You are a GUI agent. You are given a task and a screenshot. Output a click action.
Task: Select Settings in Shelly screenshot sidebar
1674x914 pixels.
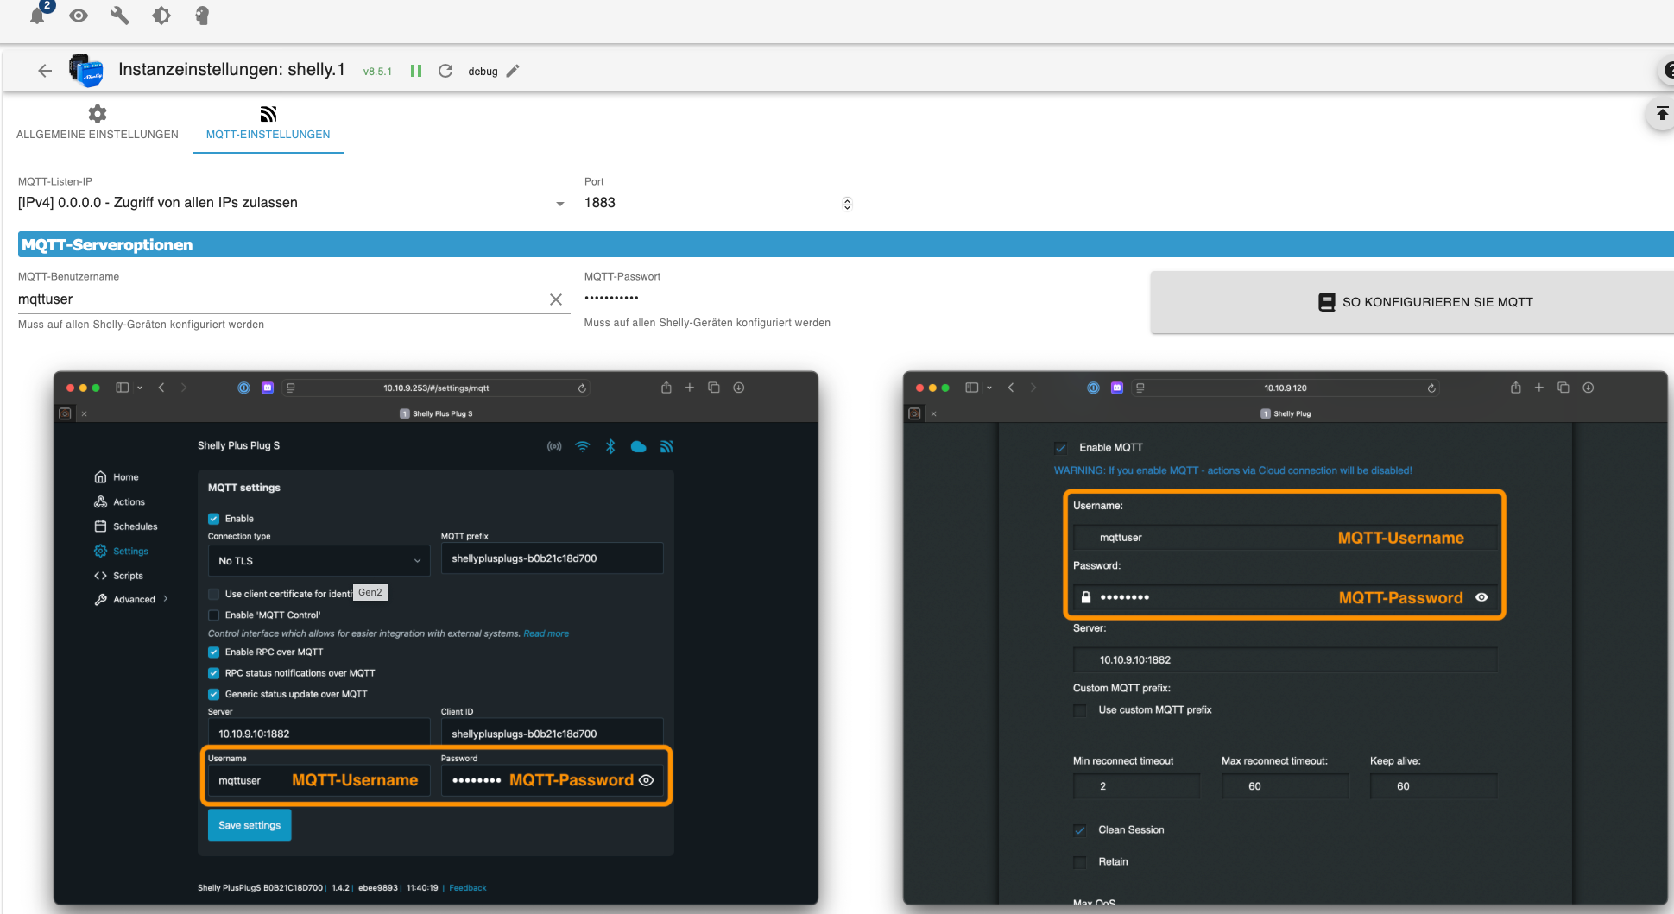[x=122, y=552]
